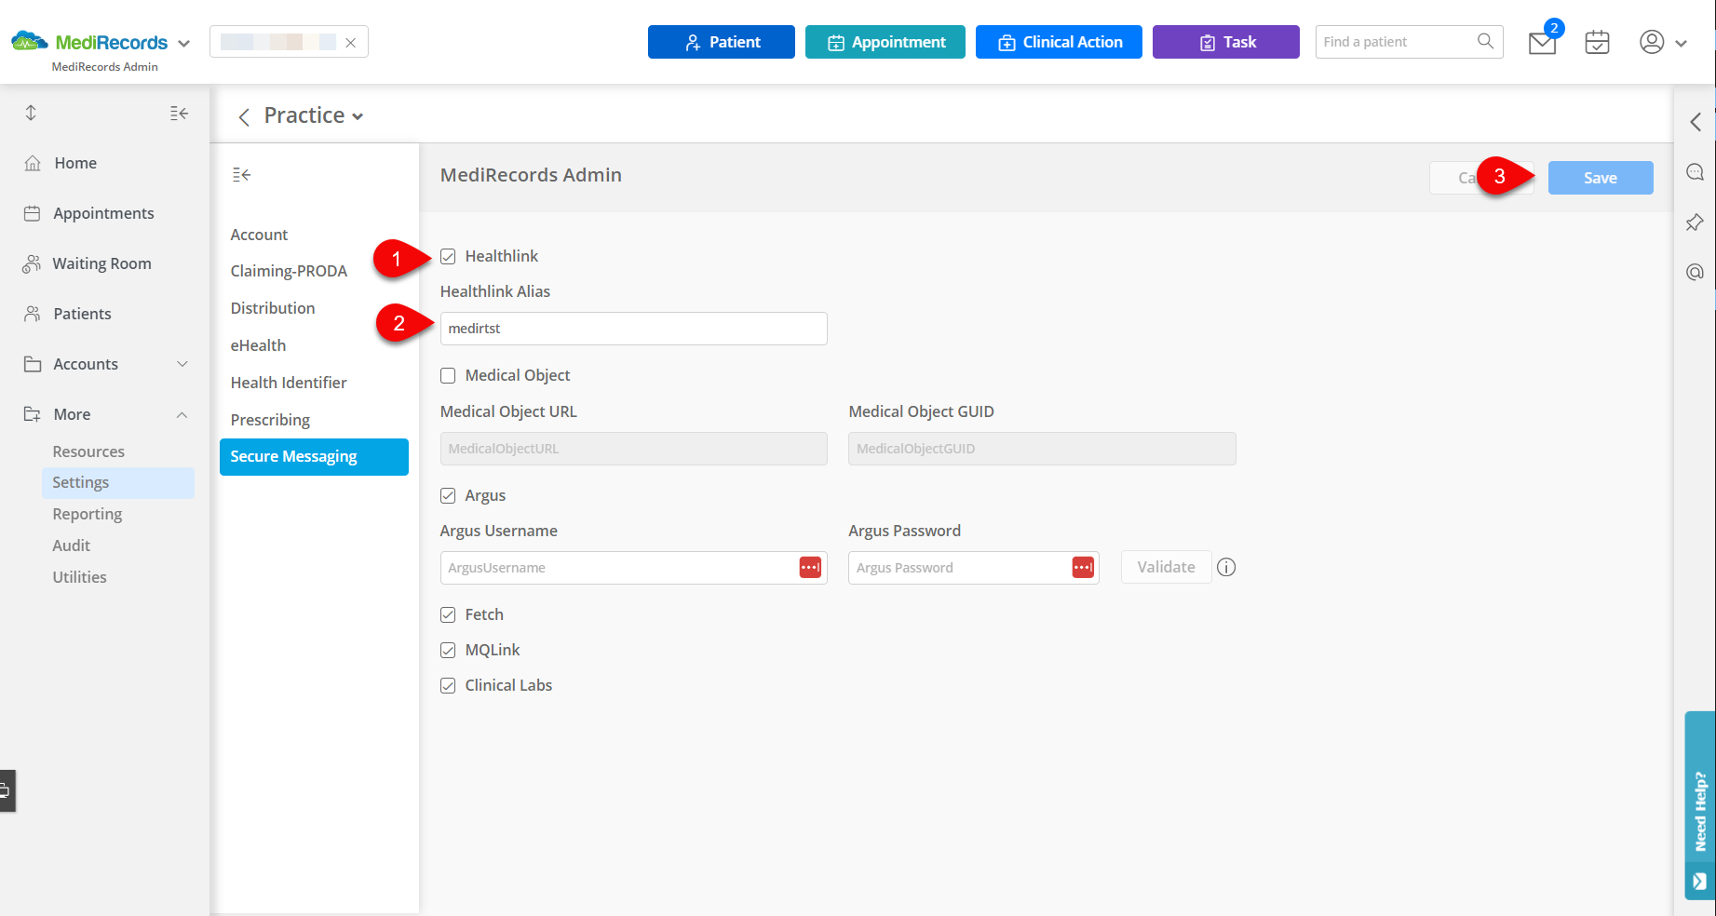
Task: Click the Medical Object GUID field
Action: 1042,449
